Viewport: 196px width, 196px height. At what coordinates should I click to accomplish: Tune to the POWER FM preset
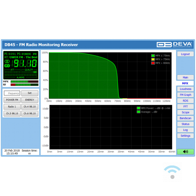pos(12,100)
